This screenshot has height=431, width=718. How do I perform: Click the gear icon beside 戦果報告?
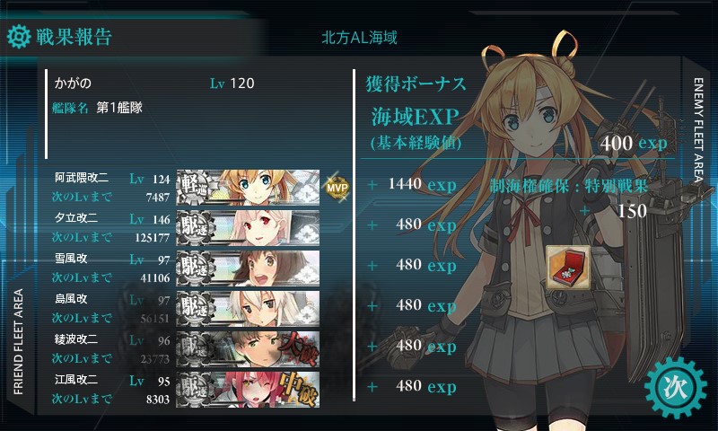(19, 37)
